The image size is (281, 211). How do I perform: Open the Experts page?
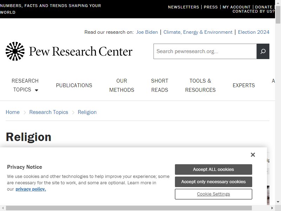[x=244, y=85]
